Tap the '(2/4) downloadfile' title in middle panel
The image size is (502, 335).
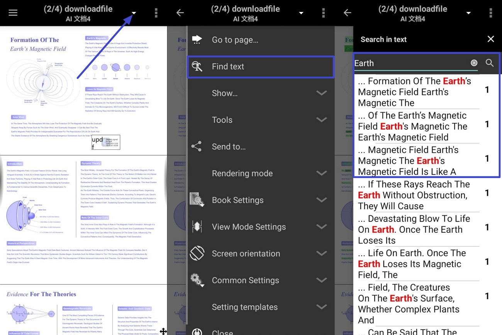pos(245,9)
